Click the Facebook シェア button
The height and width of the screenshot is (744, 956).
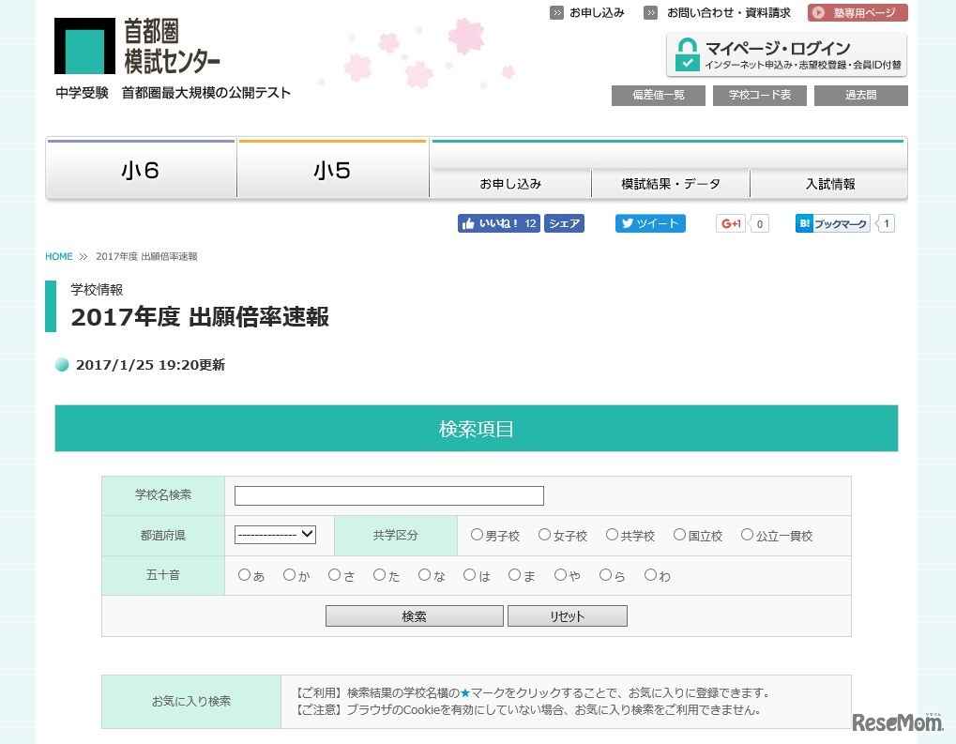coord(564,223)
